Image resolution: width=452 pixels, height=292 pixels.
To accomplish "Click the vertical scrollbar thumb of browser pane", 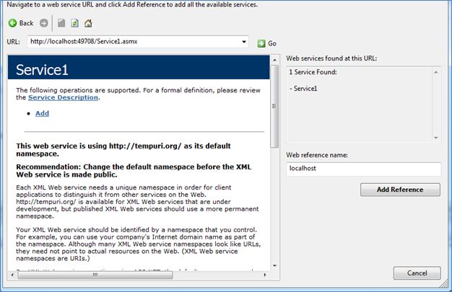I will pyautogui.click(x=274, y=106).
